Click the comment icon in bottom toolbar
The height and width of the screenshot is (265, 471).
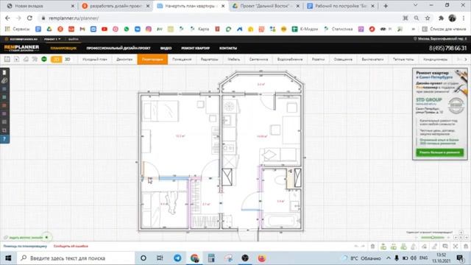445,247
